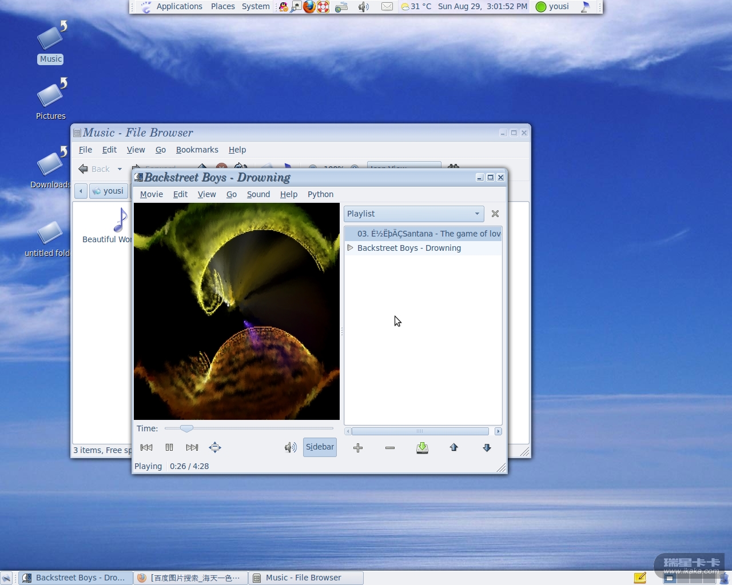Save the playlist with download icon
Image resolution: width=732 pixels, height=585 pixels.
pos(422,448)
